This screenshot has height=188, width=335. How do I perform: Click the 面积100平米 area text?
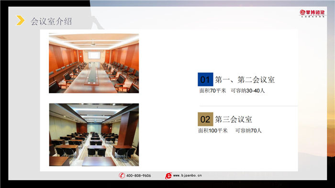click(213, 130)
